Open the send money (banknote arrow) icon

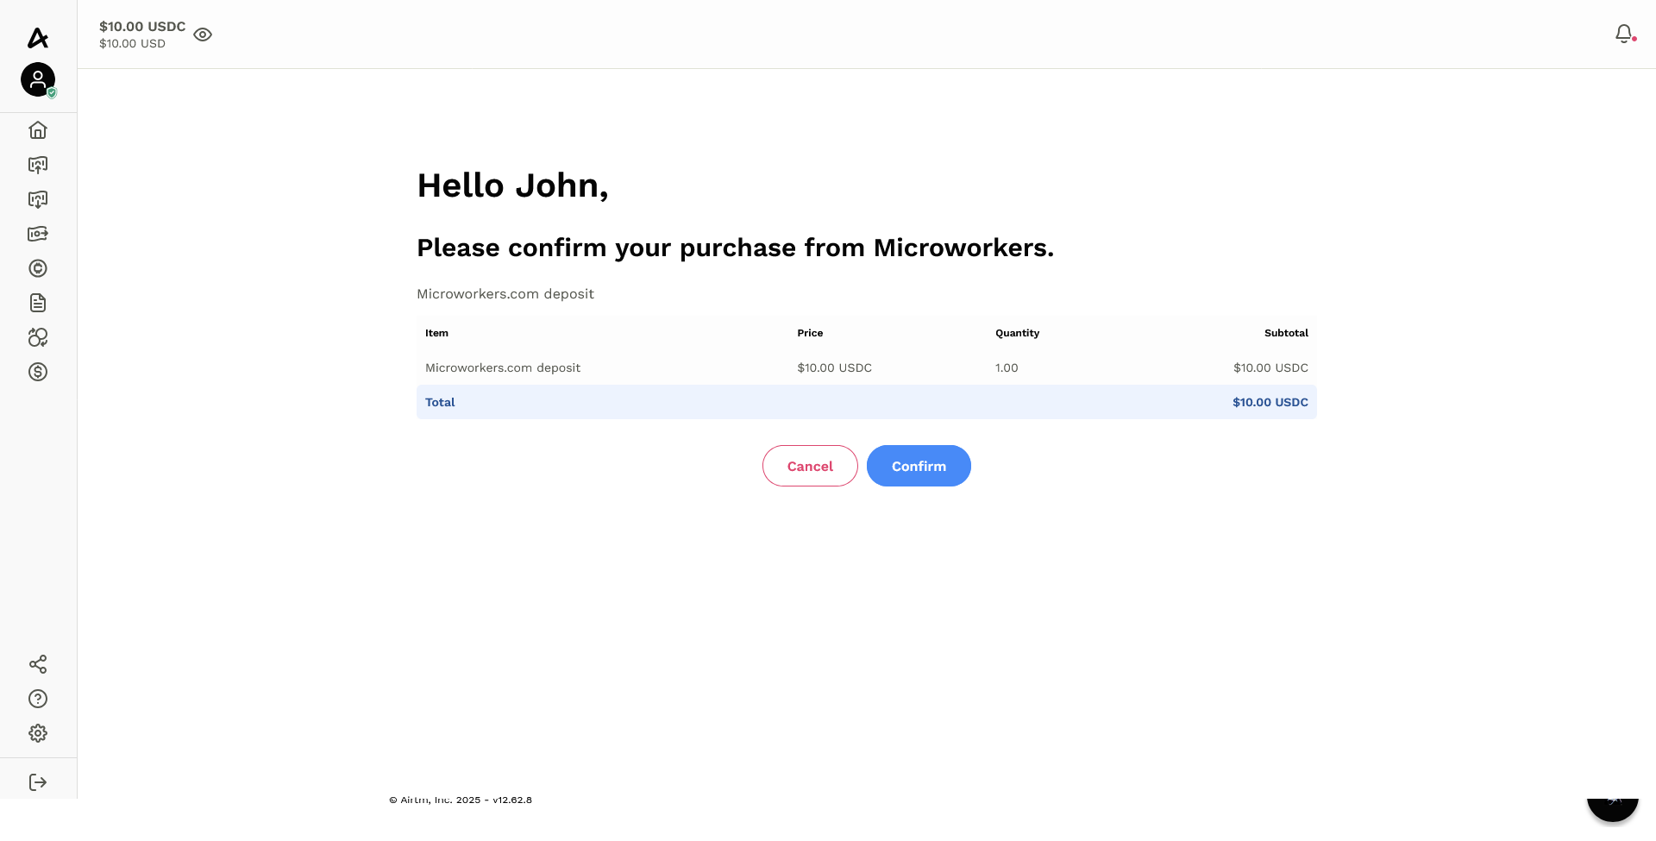[38, 234]
